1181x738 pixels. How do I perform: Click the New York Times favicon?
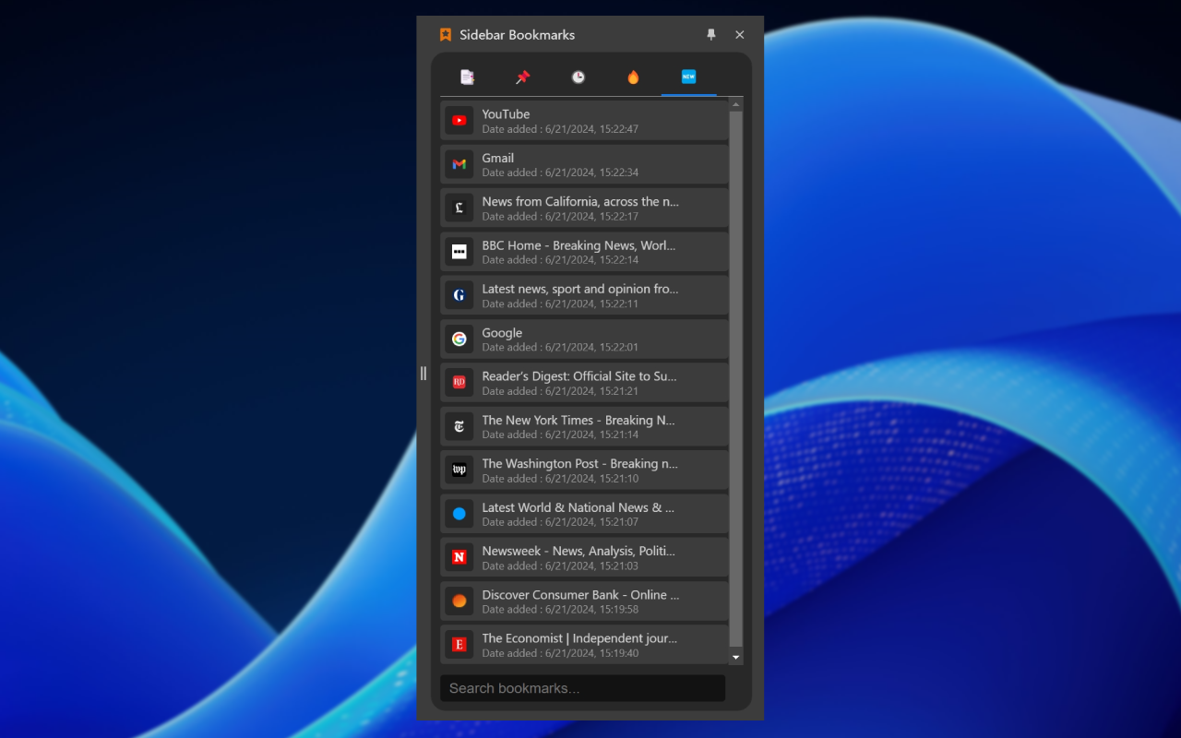[459, 426]
